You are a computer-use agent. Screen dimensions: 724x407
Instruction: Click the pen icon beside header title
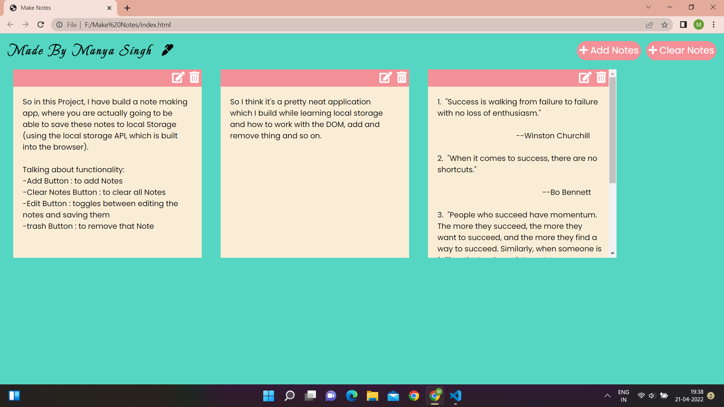pyautogui.click(x=167, y=50)
